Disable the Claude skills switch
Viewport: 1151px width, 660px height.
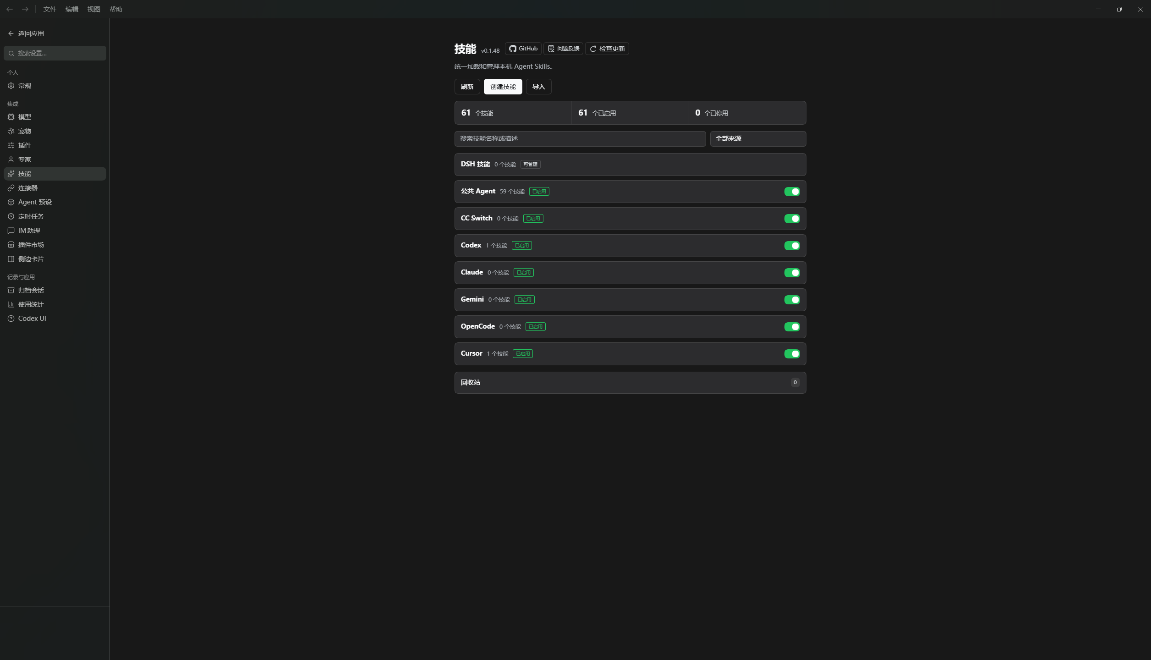pyautogui.click(x=792, y=273)
